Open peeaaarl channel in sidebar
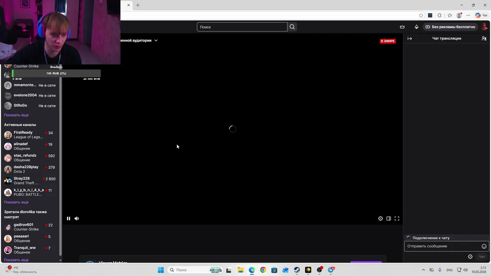The height and width of the screenshot is (276, 491). (x=30, y=238)
